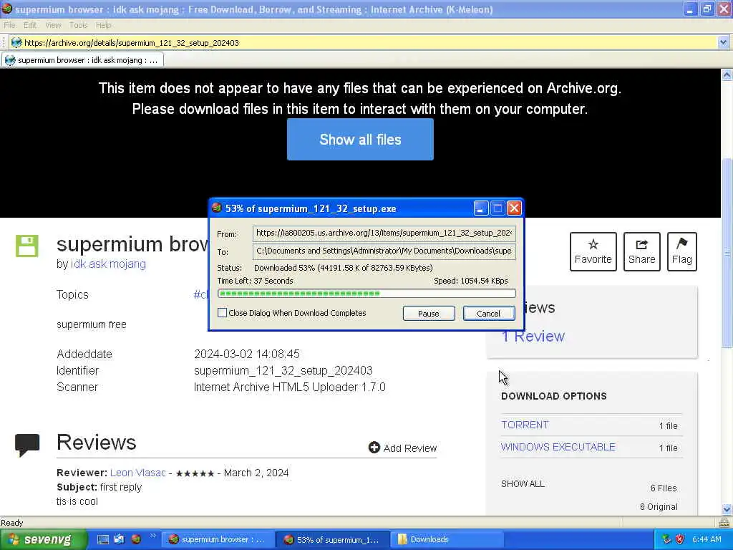Click the red shield tray icon
The height and width of the screenshot is (550, 733).
[x=680, y=539]
